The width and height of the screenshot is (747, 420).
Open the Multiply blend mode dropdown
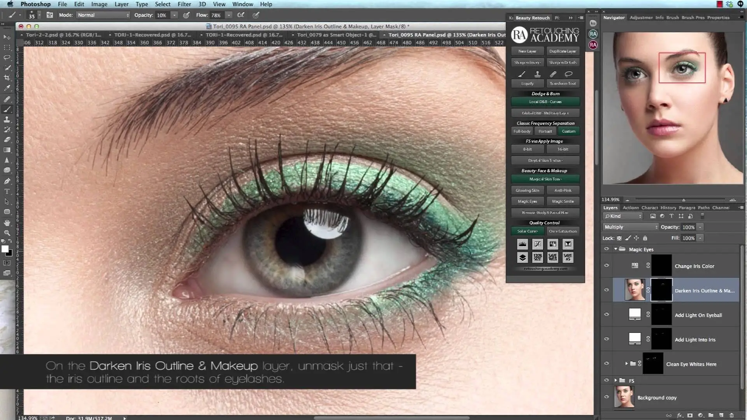[x=630, y=227]
